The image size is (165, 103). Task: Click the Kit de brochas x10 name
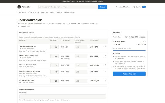26,80
